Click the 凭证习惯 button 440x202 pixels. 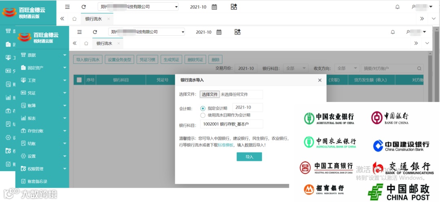point(147,59)
